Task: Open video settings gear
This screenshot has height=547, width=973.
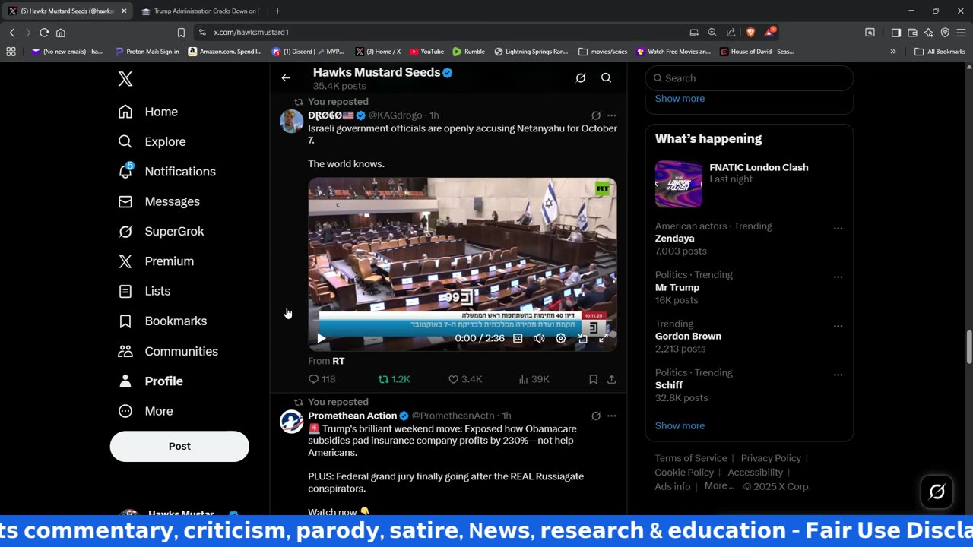Action: (560, 338)
